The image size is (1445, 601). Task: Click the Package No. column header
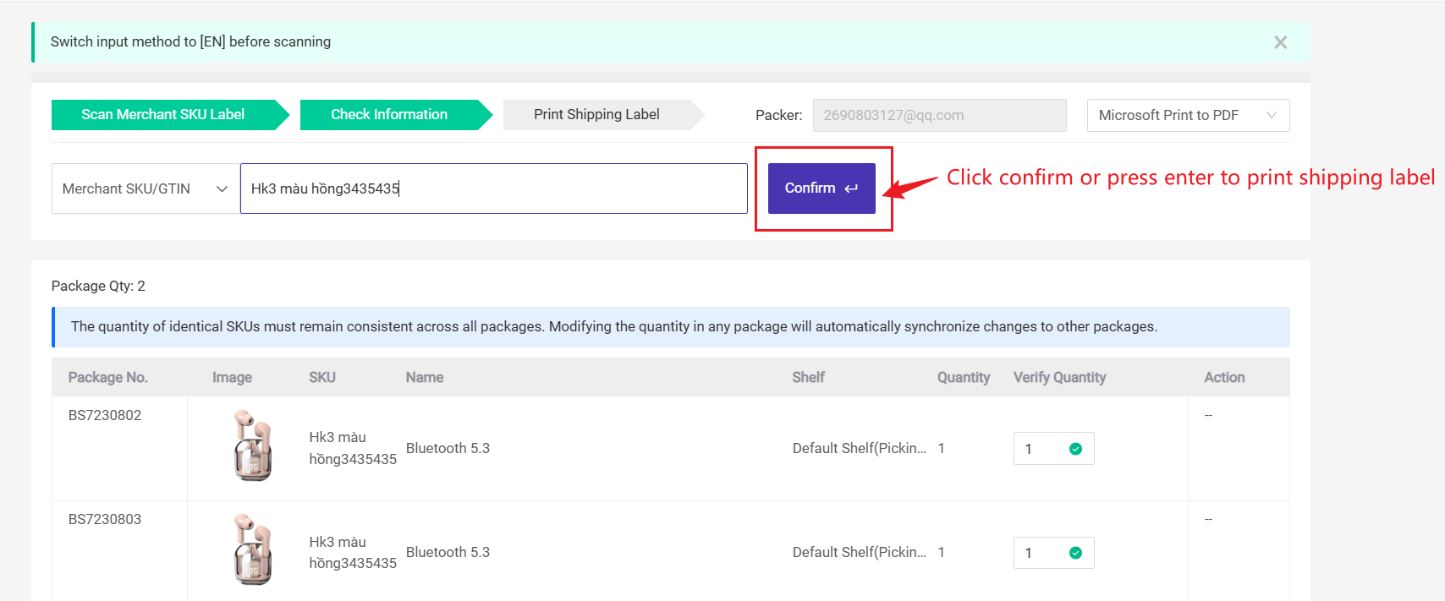tap(107, 377)
